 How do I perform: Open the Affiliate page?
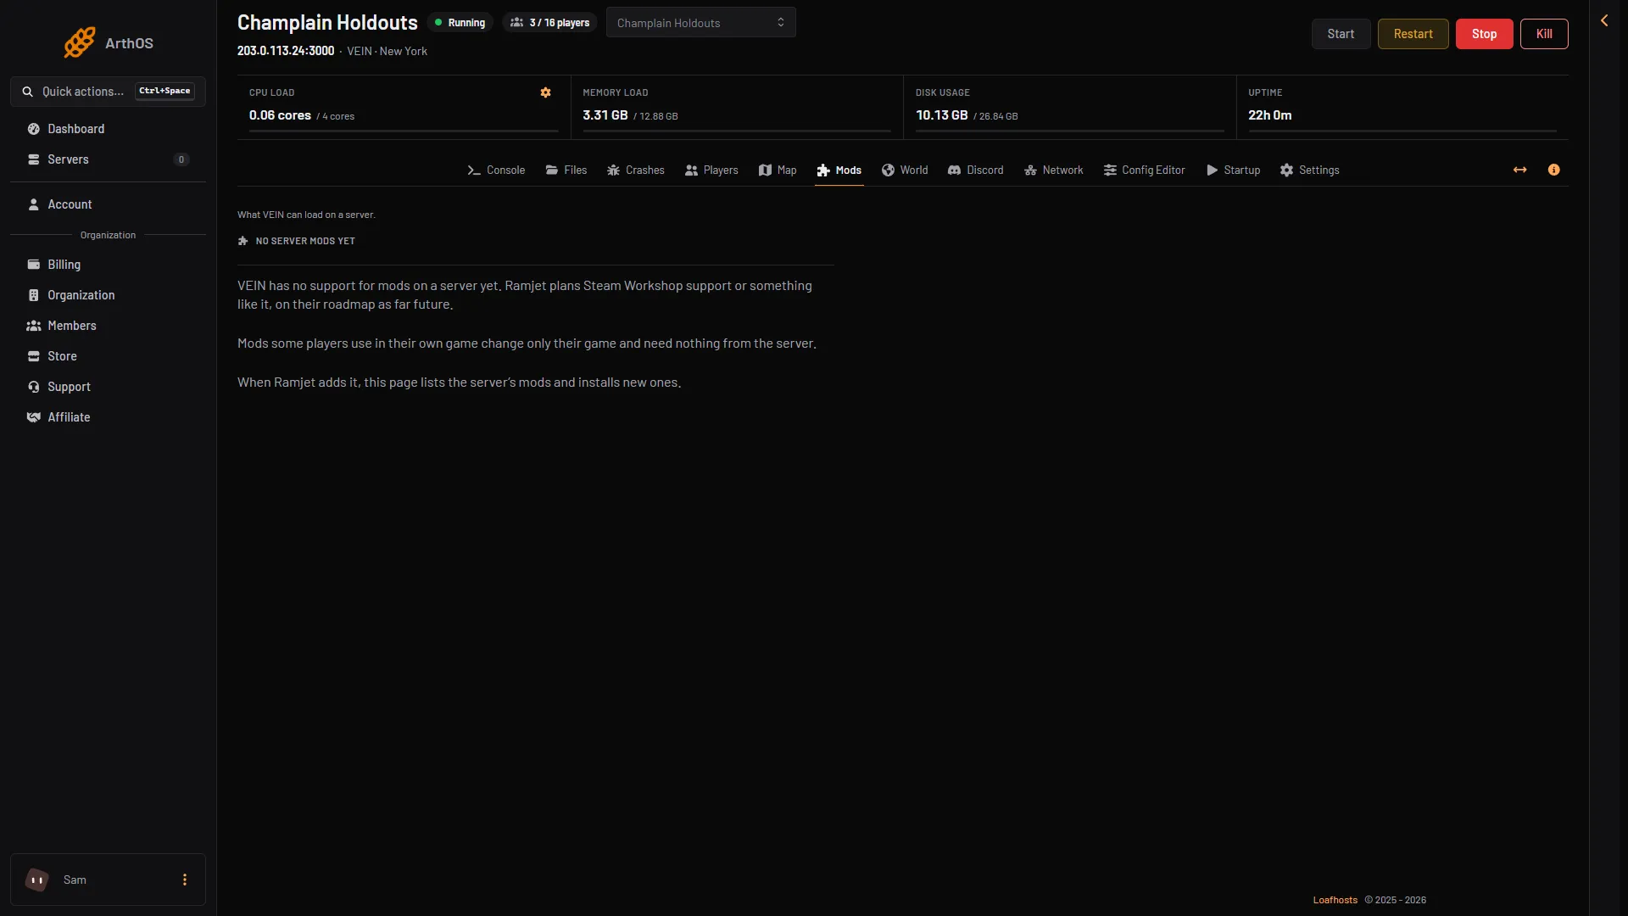(108, 417)
